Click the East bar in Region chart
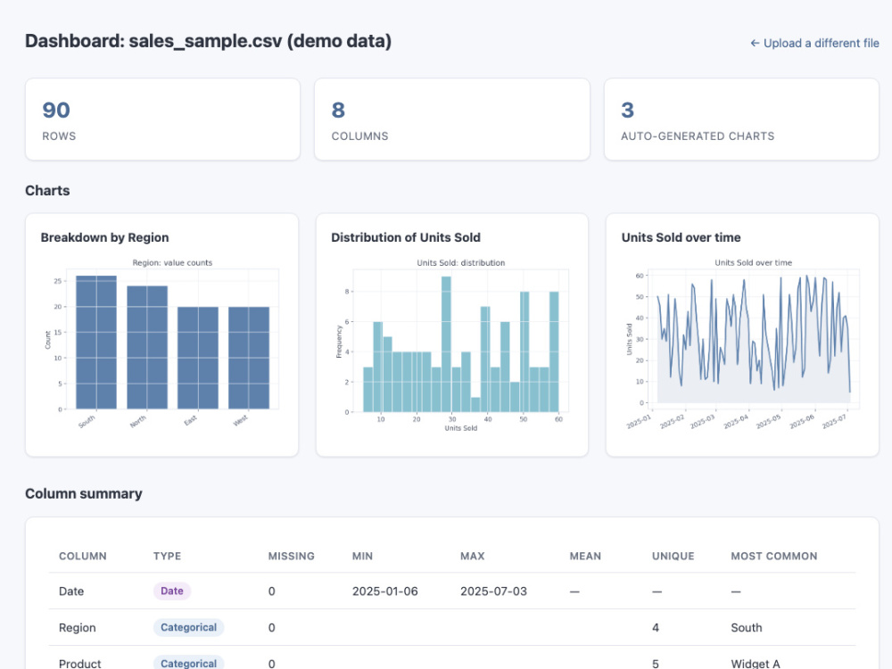 (x=198, y=358)
